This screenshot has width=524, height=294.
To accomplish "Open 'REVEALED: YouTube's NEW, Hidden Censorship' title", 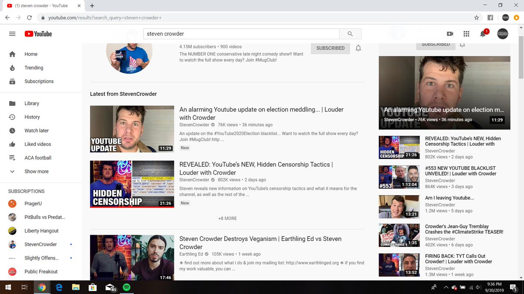I will (x=256, y=169).
